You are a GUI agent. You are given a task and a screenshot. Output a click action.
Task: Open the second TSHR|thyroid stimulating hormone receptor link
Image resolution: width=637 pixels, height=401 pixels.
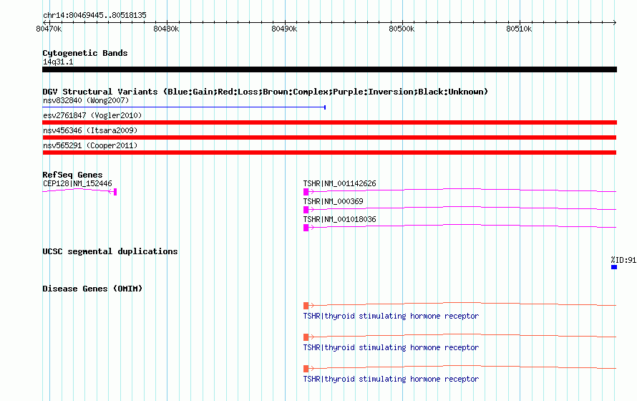click(x=391, y=348)
